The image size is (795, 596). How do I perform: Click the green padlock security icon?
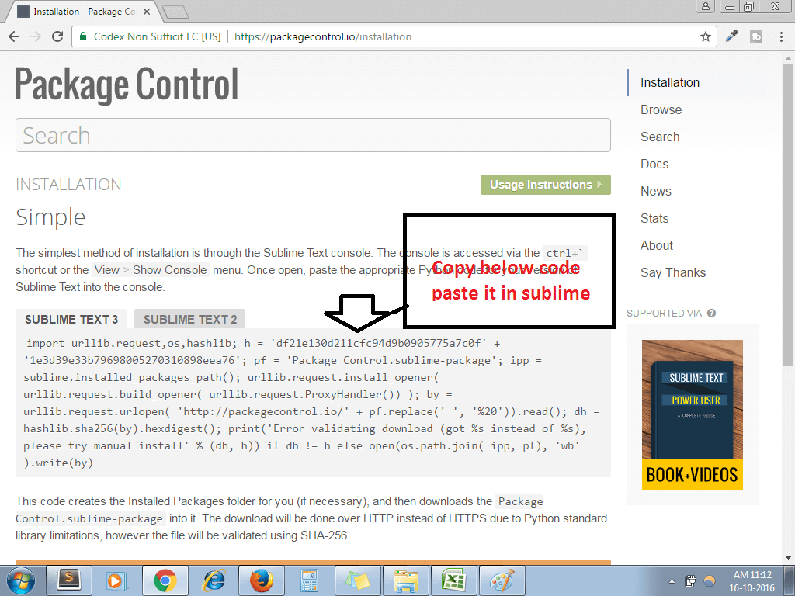coord(82,36)
